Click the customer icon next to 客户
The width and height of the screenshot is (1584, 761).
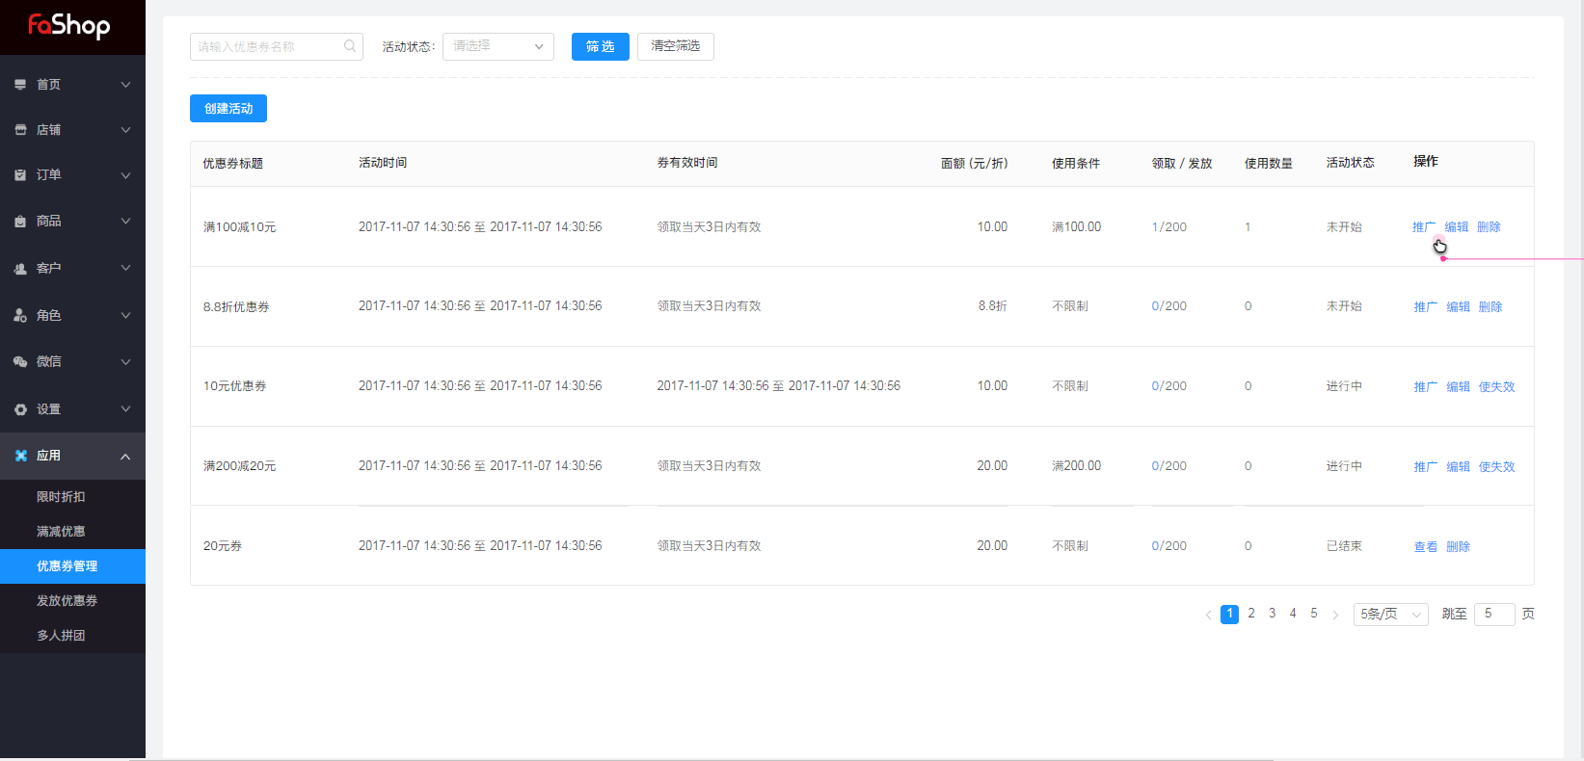[x=20, y=269]
